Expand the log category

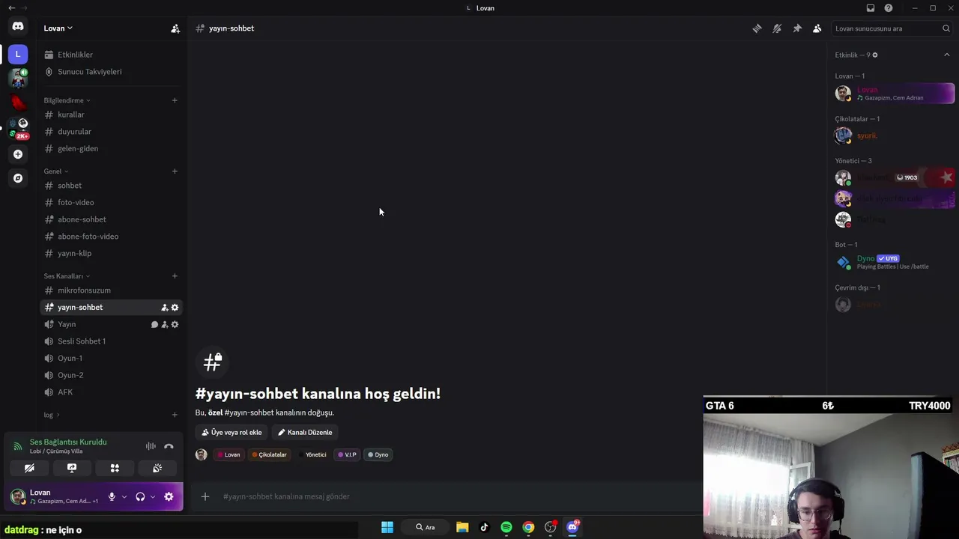pyautogui.click(x=51, y=415)
